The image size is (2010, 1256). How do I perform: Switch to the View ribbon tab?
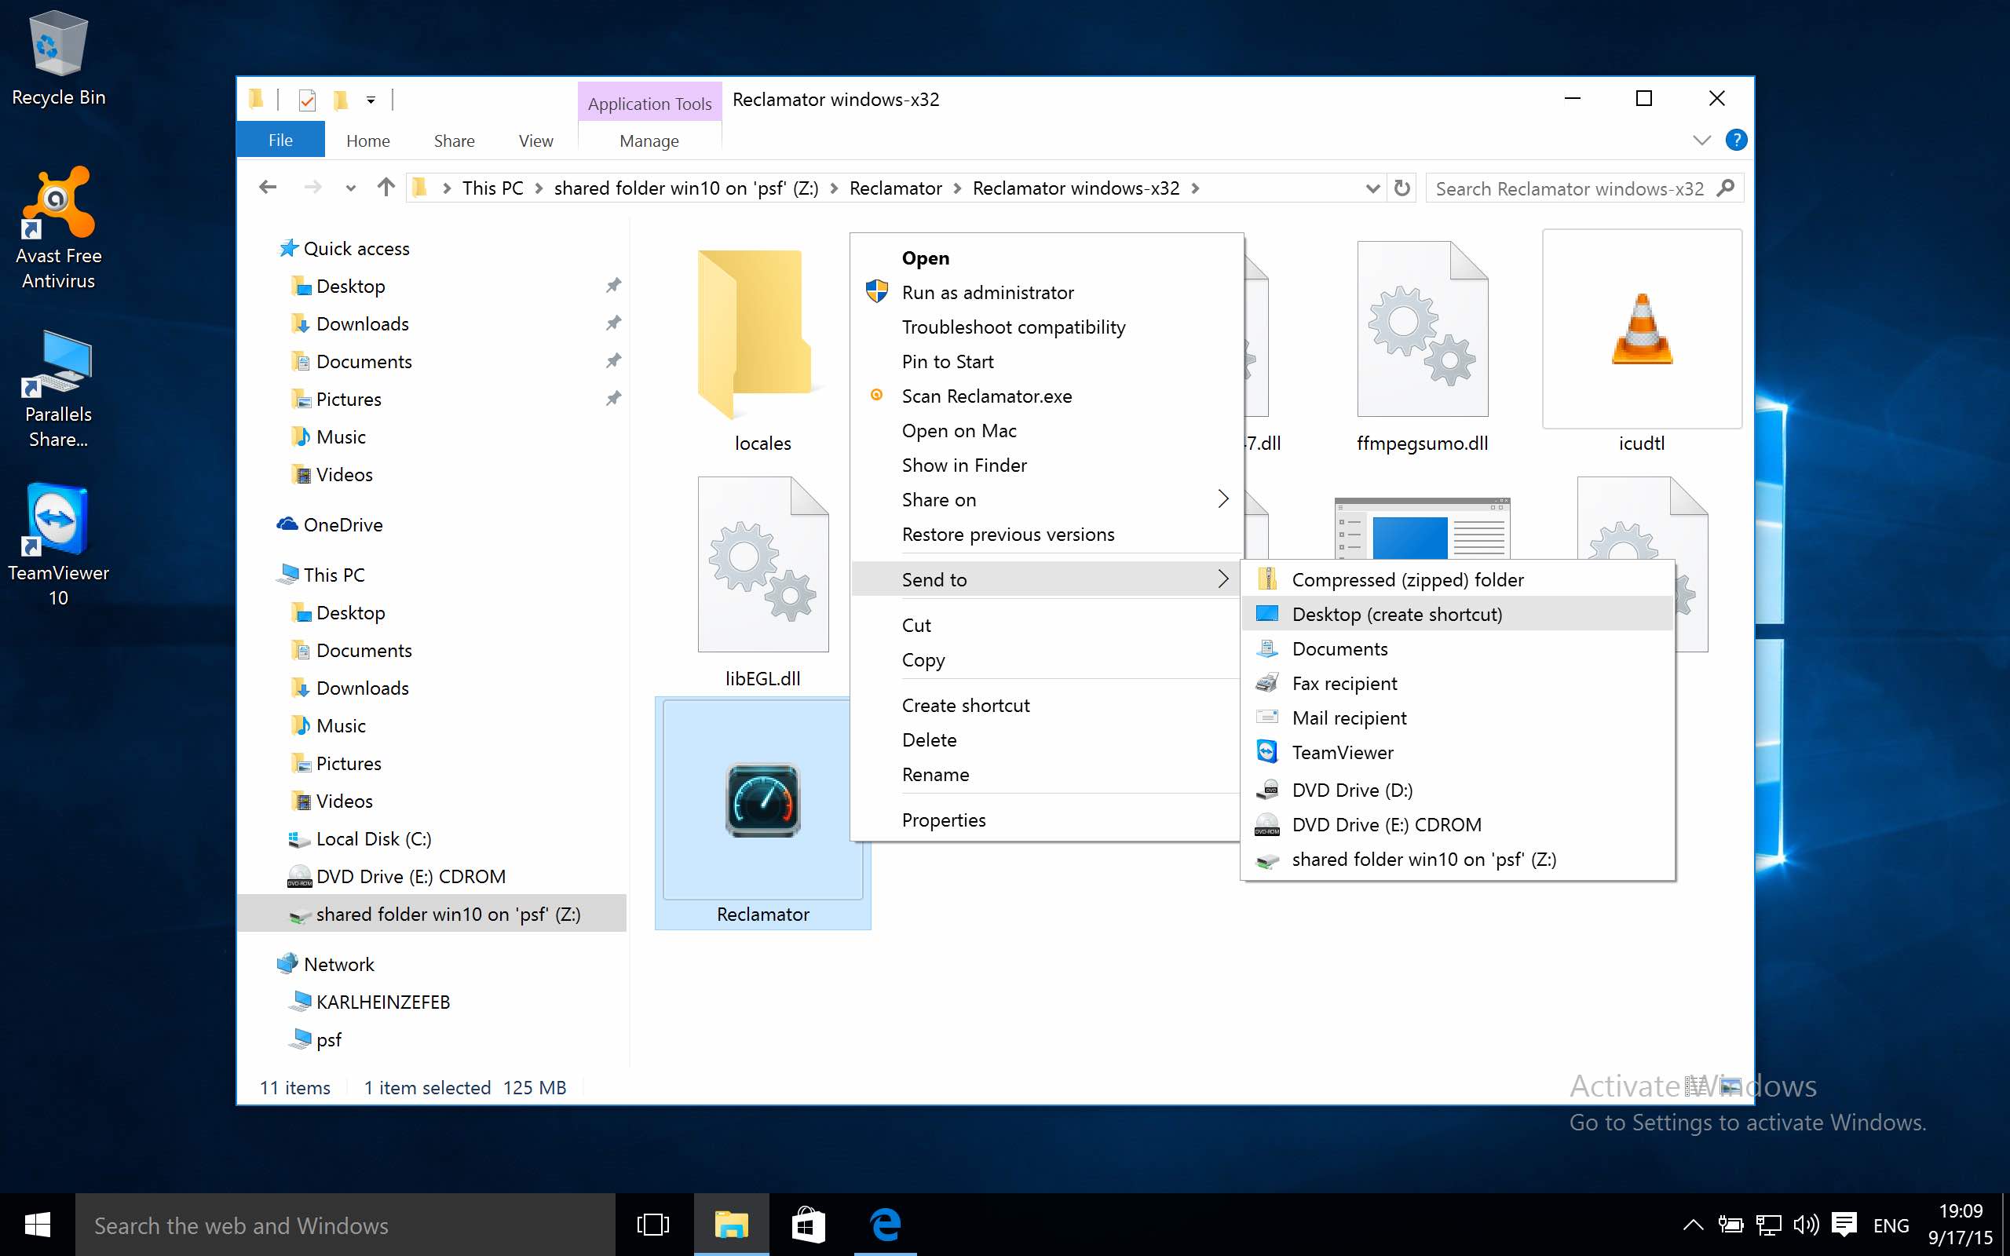pos(535,141)
